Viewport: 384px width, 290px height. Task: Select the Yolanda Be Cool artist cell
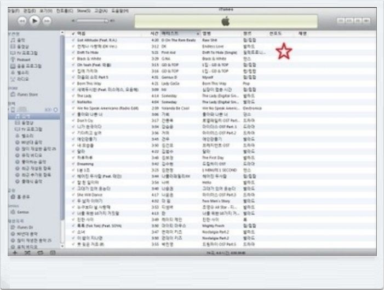(x=175, y=108)
